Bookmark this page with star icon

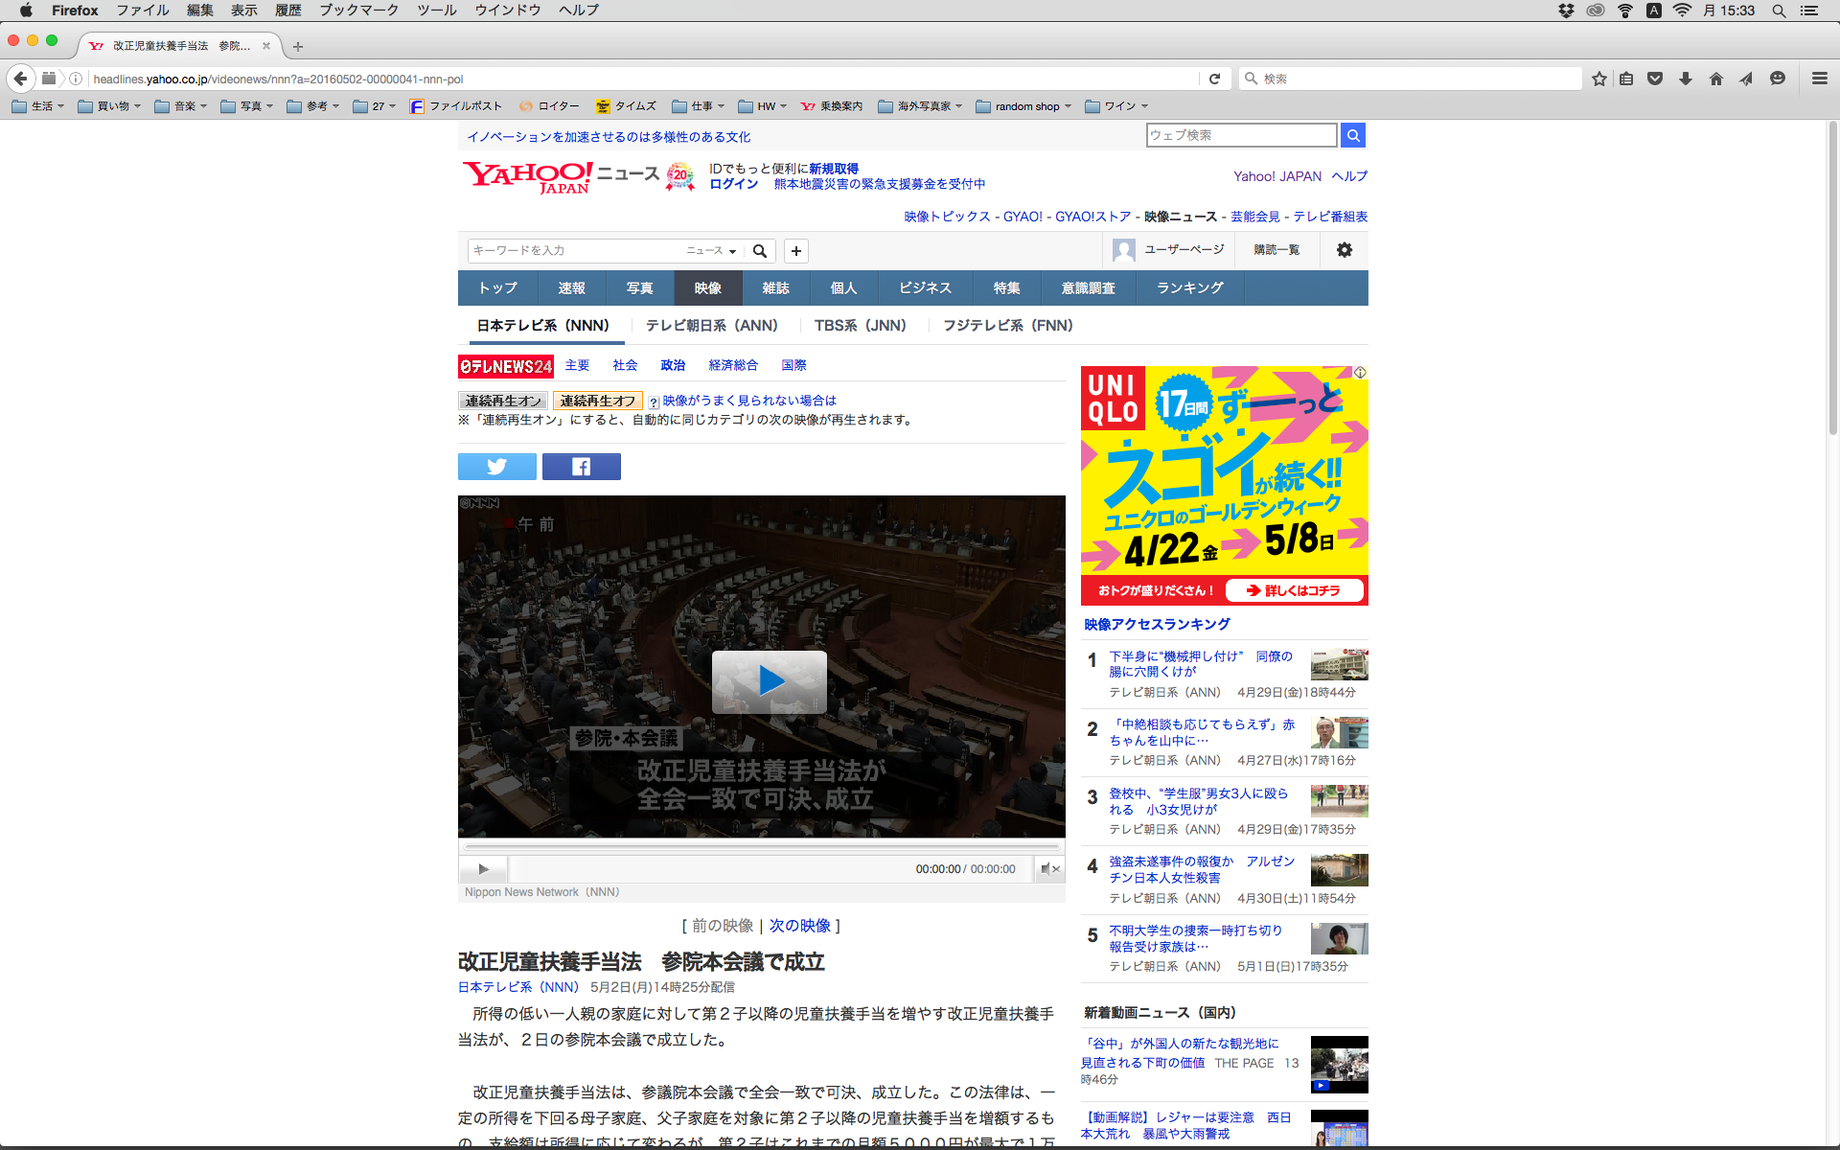coord(1598,79)
